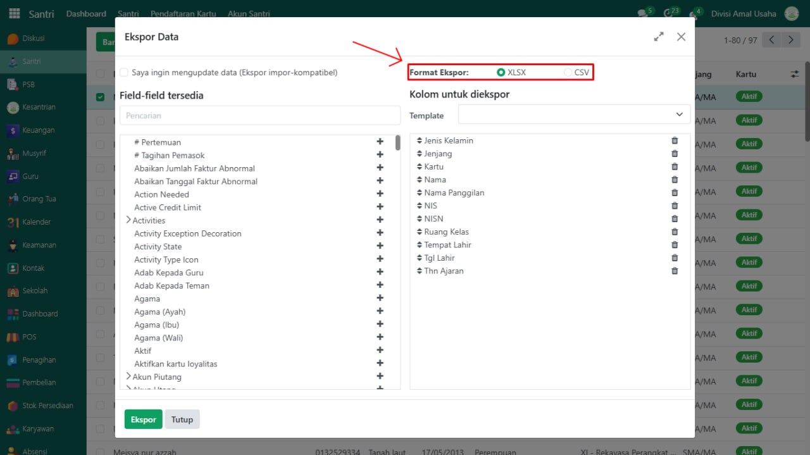Click the Ekspor button

click(x=143, y=420)
